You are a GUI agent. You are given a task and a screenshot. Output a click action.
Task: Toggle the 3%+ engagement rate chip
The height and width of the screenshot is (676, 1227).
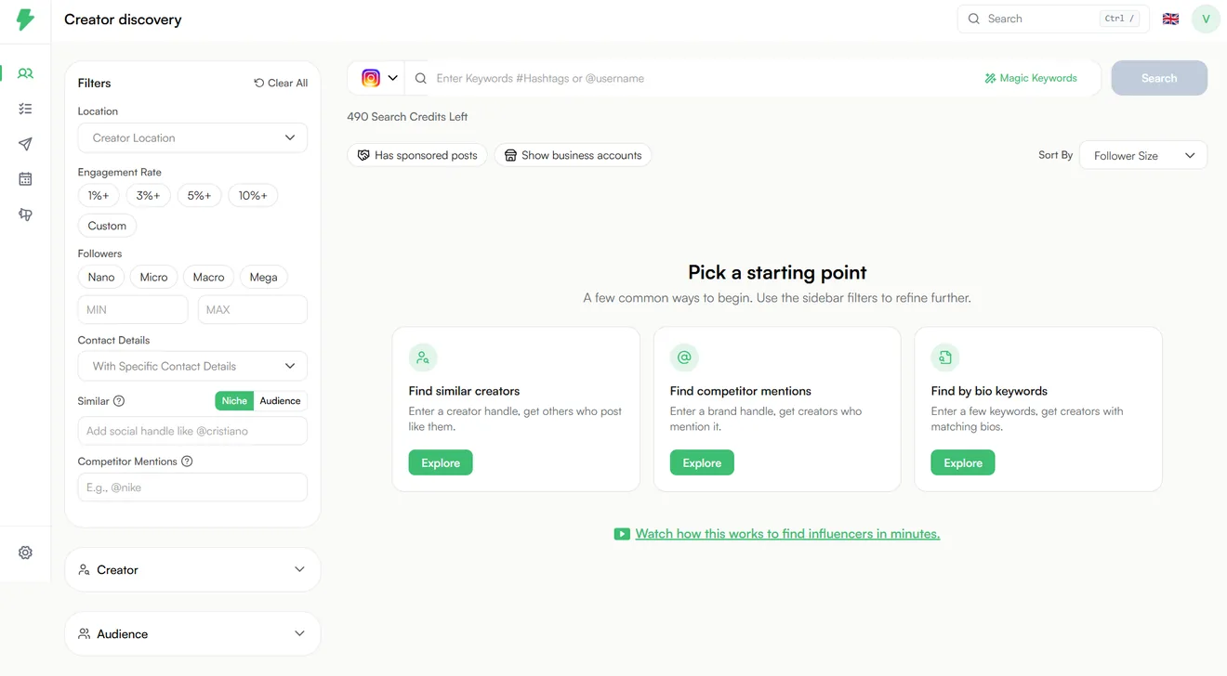149,196
